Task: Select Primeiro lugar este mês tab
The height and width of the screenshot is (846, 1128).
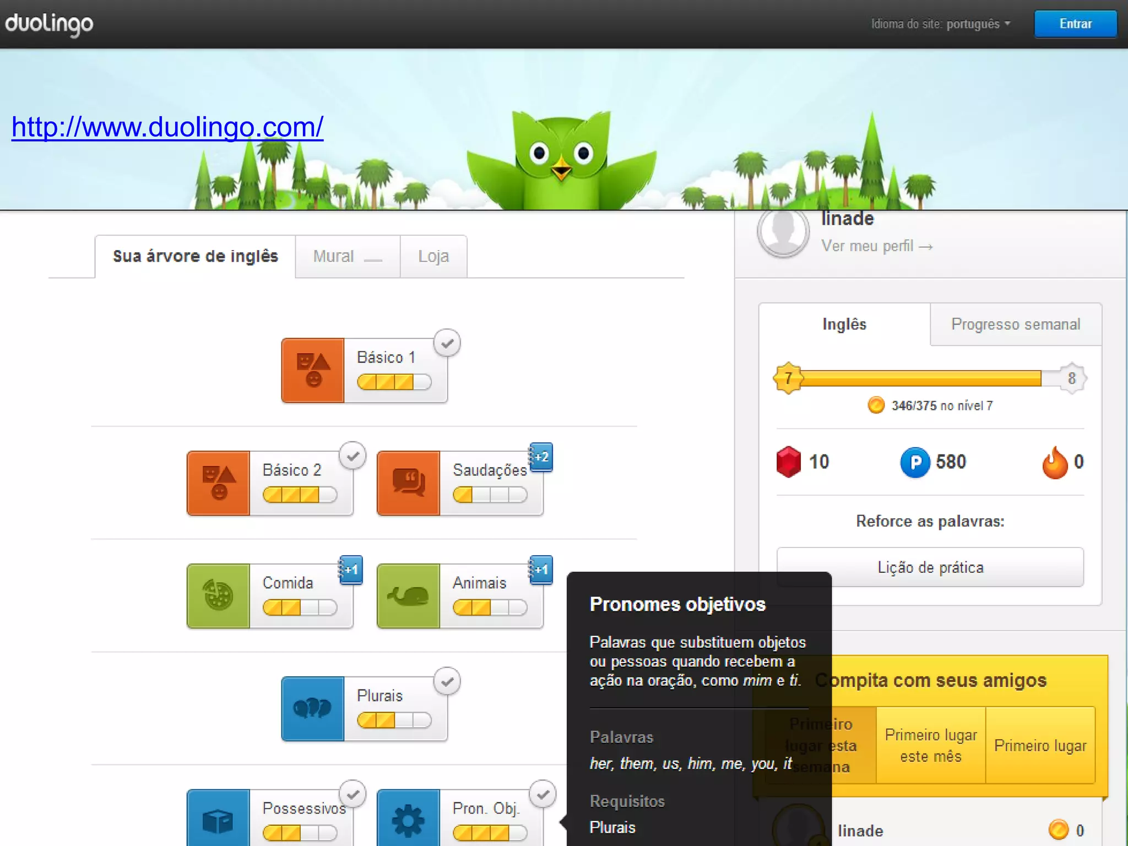Action: pyautogui.click(x=931, y=745)
